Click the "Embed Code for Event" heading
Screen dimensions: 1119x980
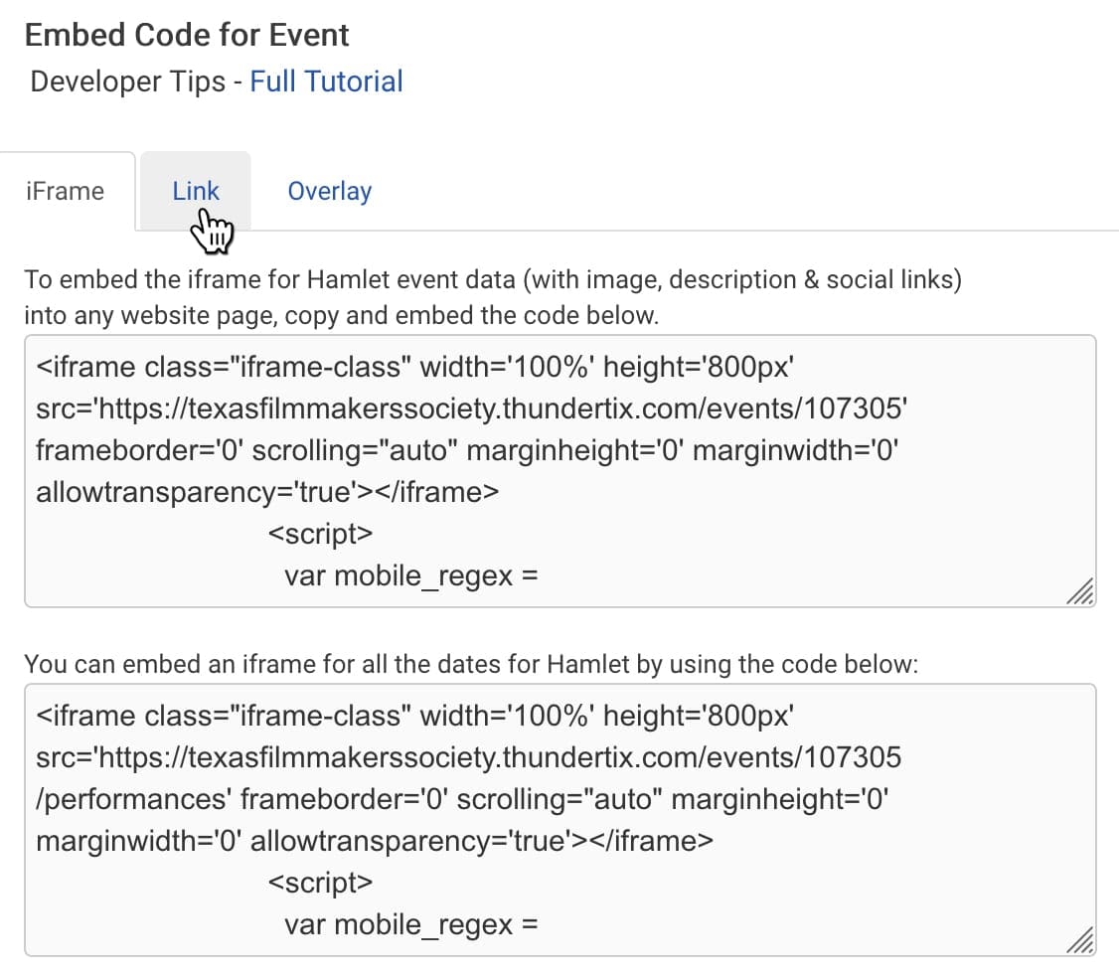[x=187, y=35]
